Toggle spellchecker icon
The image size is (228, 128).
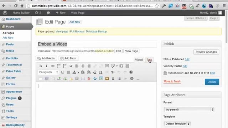click(x=113, y=66)
